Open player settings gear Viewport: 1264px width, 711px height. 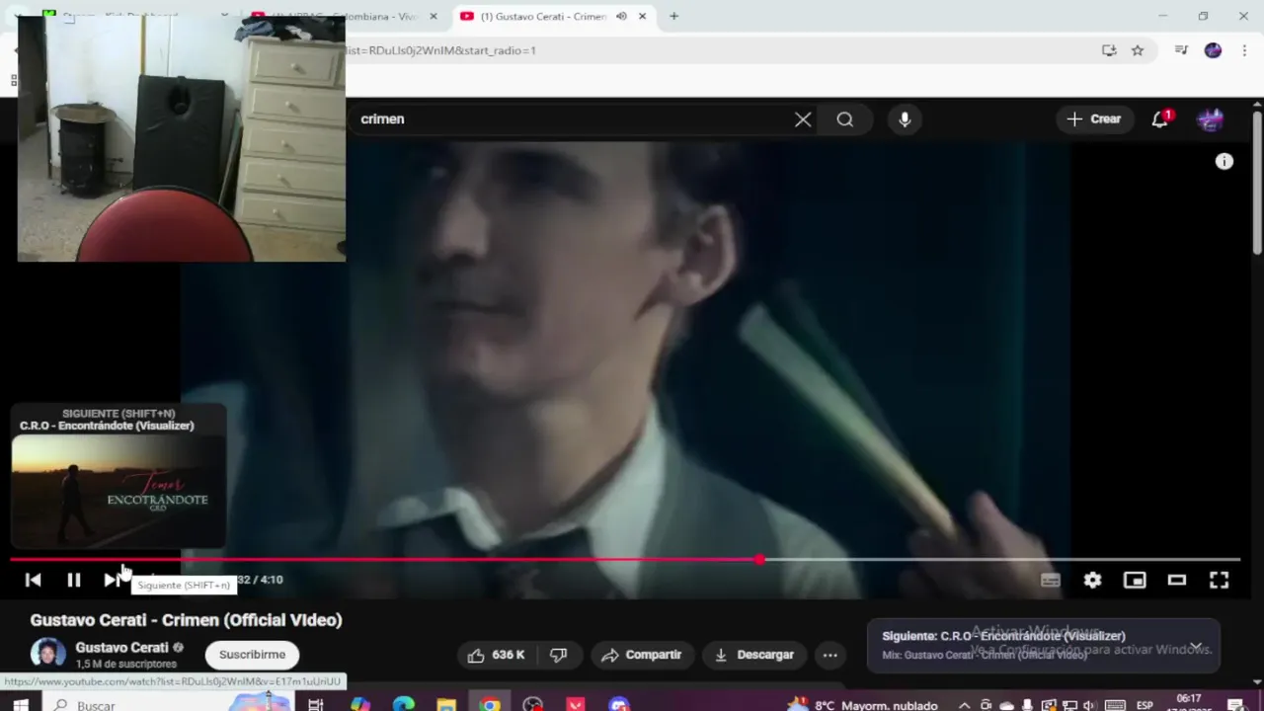click(1092, 581)
